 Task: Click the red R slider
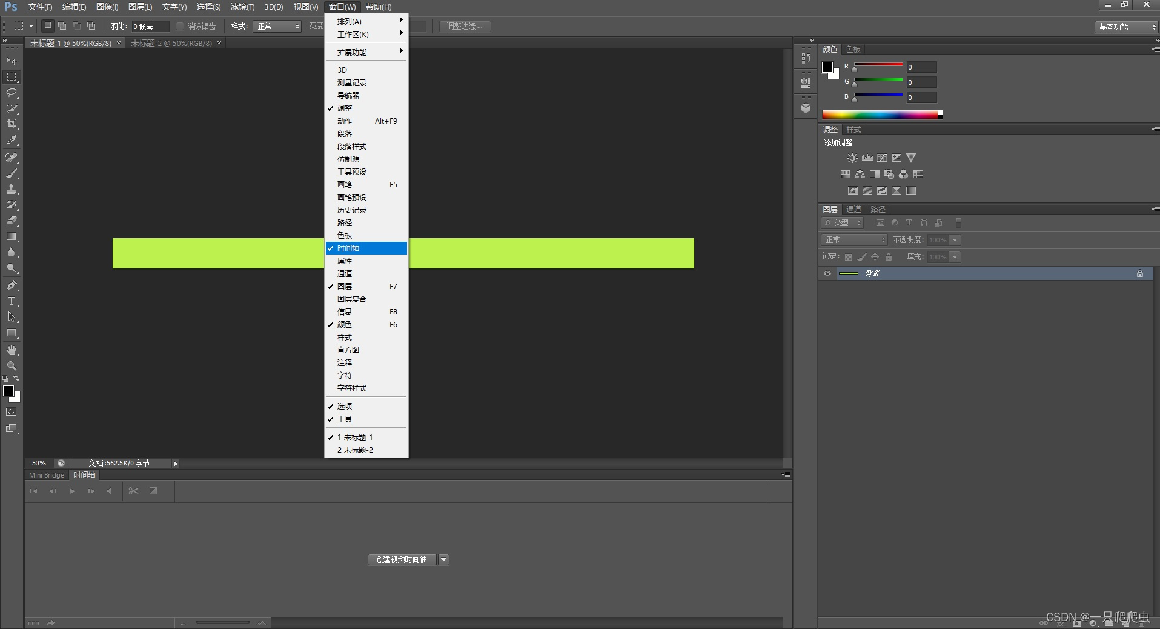878,65
